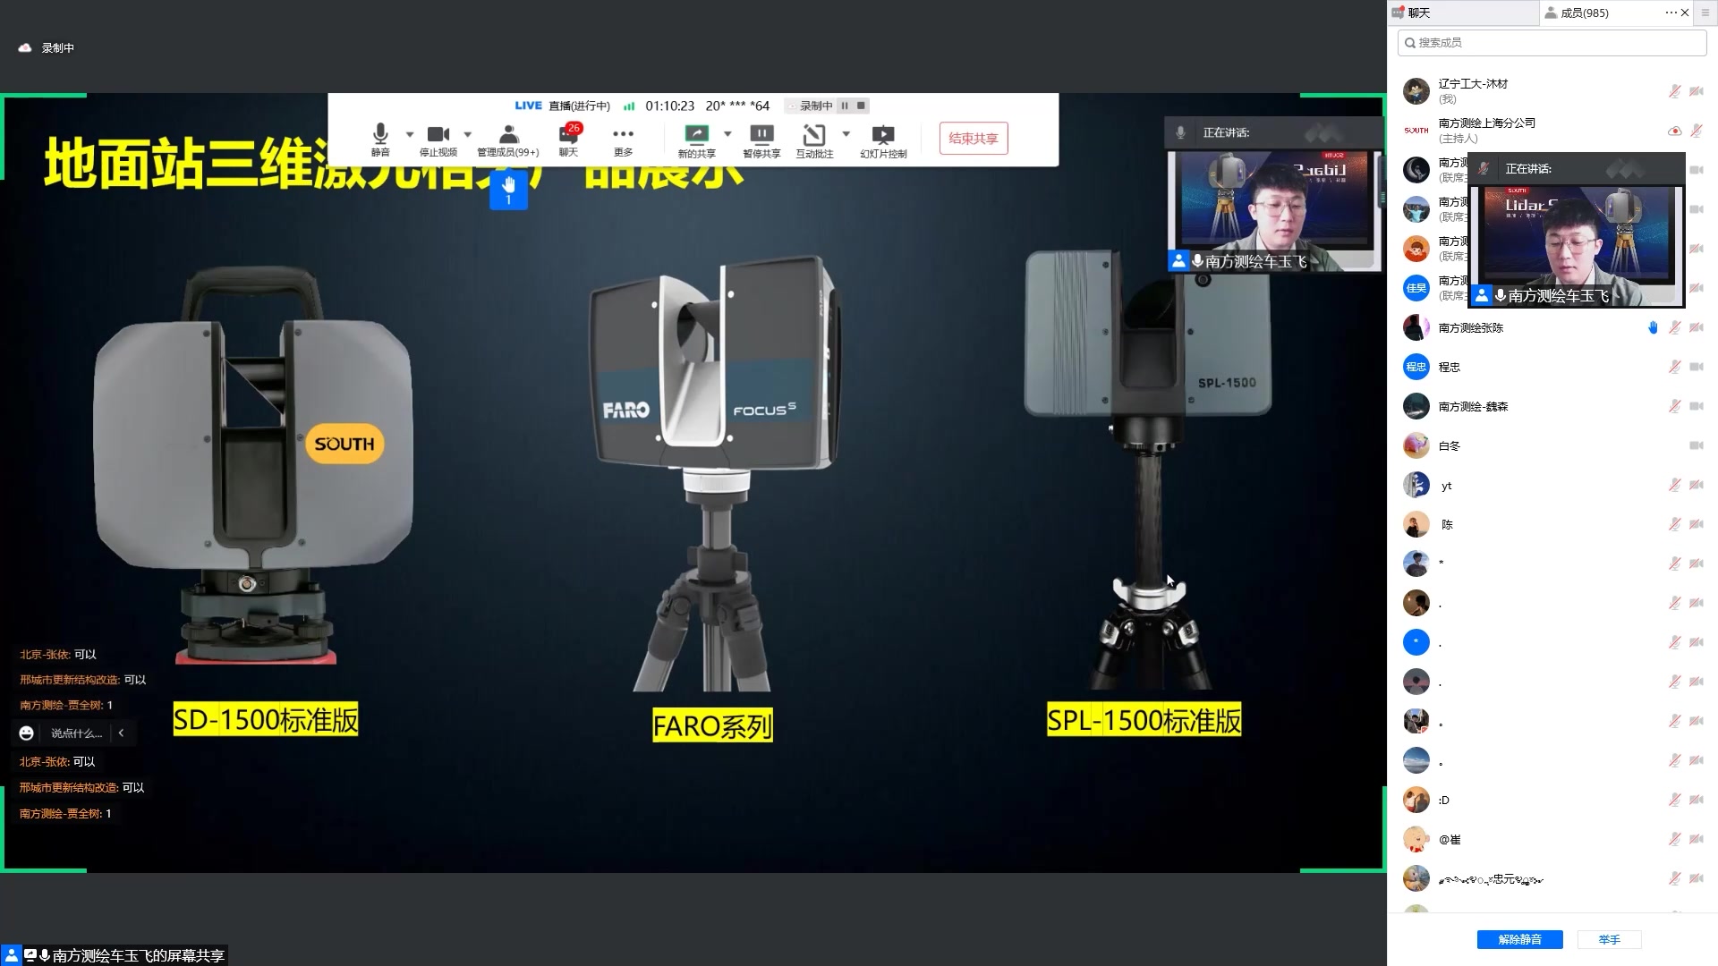Open manage members (99+) panel
Screen dimensions: 1718x966
[x=508, y=134]
